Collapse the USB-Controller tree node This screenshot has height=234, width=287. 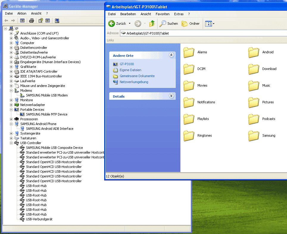[11, 143]
